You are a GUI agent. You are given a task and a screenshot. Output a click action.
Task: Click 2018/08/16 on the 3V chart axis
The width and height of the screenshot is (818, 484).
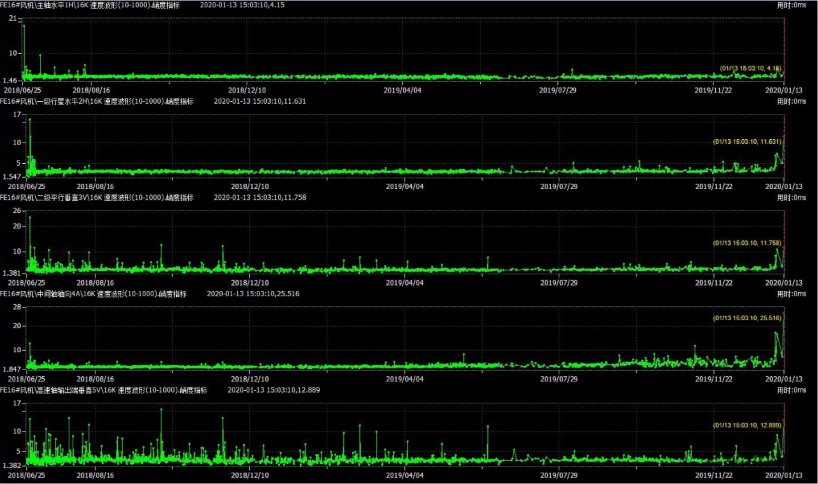click(95, 283)
